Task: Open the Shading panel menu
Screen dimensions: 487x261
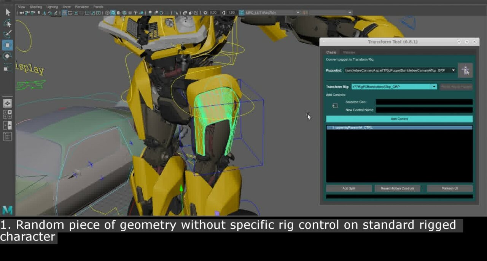Action: point(36,7)
